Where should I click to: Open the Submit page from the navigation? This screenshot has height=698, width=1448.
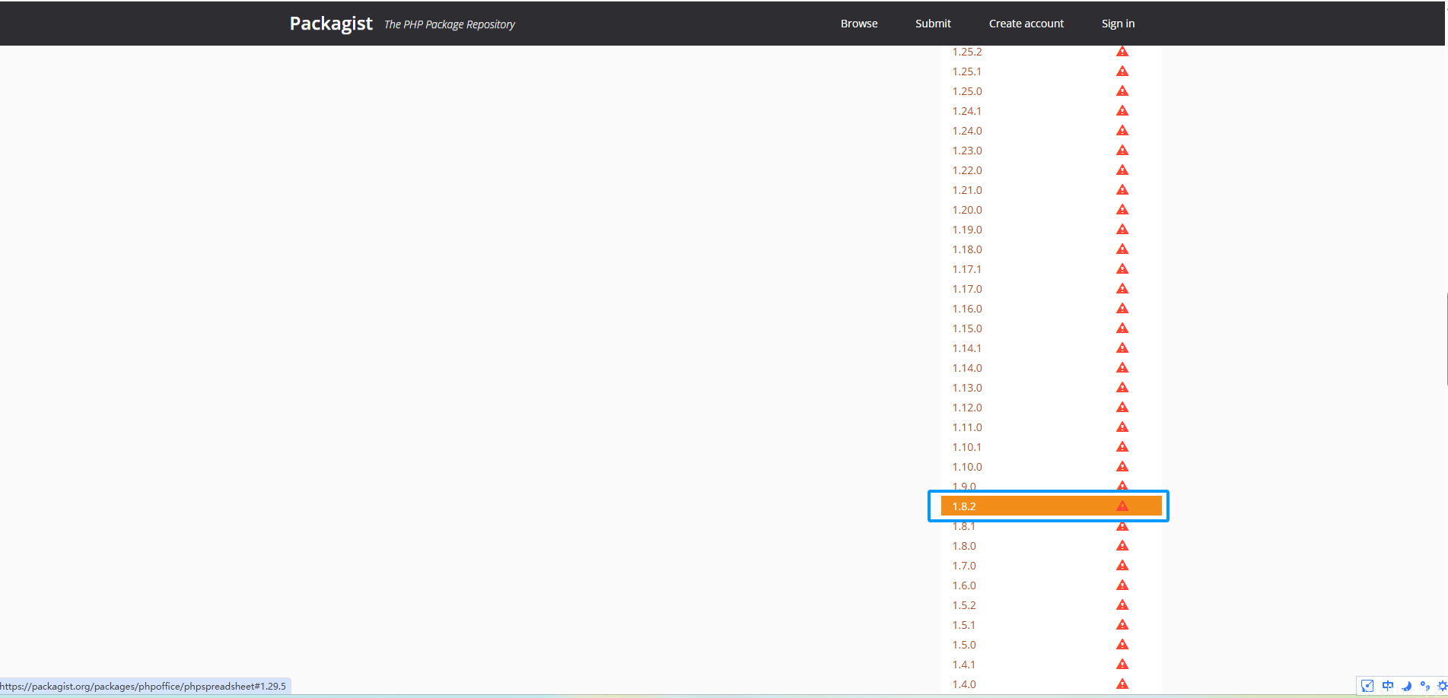[933, 23]
